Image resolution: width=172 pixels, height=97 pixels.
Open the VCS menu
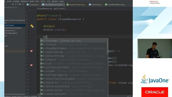48,1
